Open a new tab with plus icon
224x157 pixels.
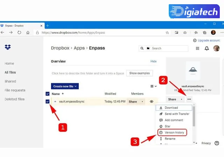tap(48, 26)
